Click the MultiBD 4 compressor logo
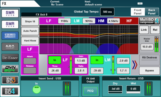This screenshot has height=97, width=161. pos(149,21)
